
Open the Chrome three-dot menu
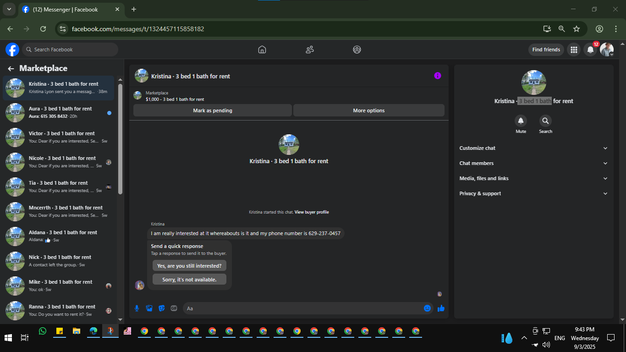[615, 29]
